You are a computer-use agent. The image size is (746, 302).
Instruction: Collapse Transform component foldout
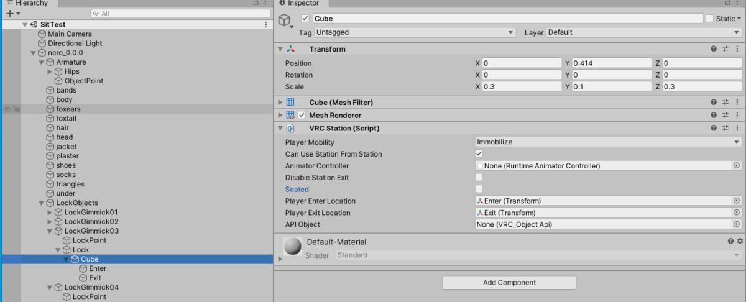[280, 49]
